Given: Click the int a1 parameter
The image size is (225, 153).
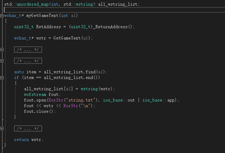Looking at the screenshot, I should (68, 16).
